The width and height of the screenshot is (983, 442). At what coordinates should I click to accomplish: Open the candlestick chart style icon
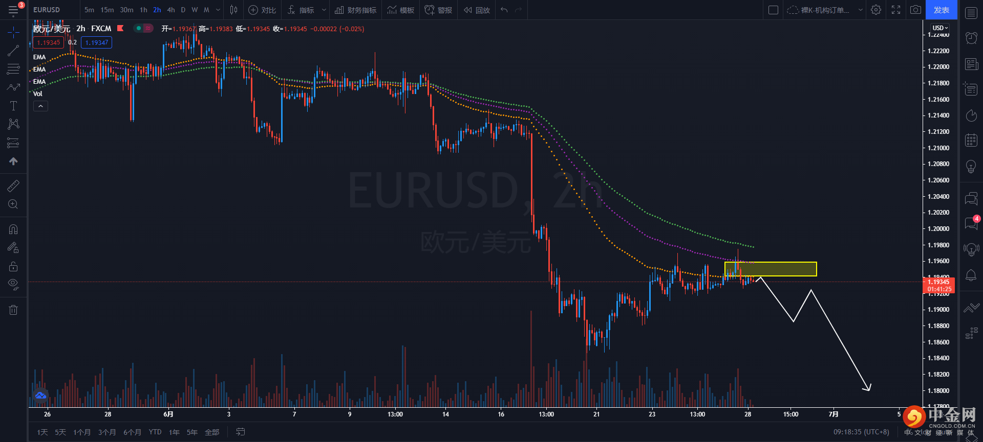point(233,10)
